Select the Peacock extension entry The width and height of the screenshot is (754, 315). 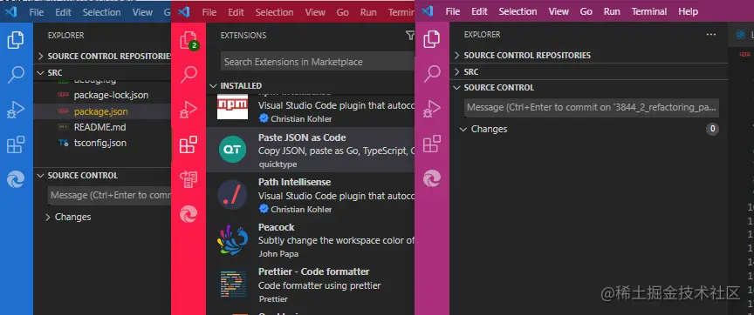(x=310, y=240)
